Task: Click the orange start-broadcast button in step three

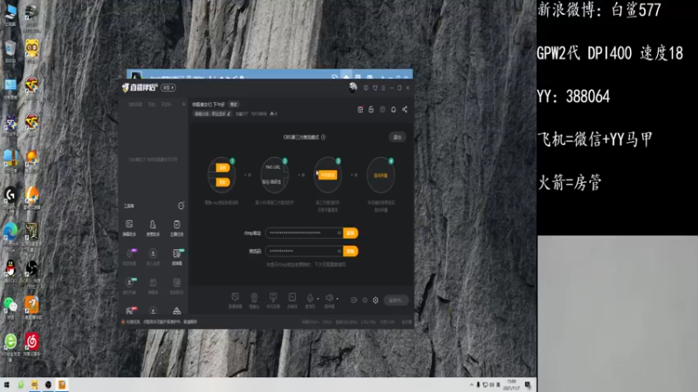Action: pos(328,175)
